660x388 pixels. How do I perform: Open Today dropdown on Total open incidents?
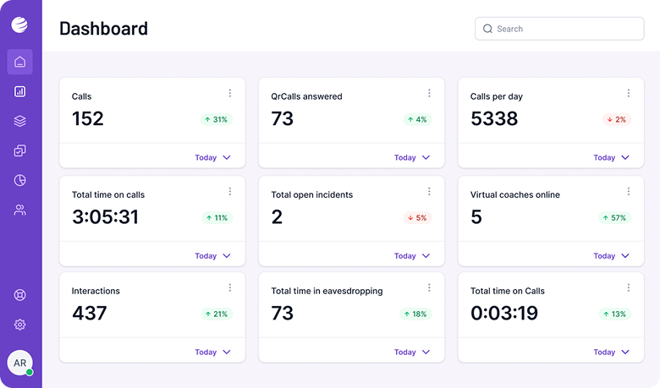click(x=412, y=255)
